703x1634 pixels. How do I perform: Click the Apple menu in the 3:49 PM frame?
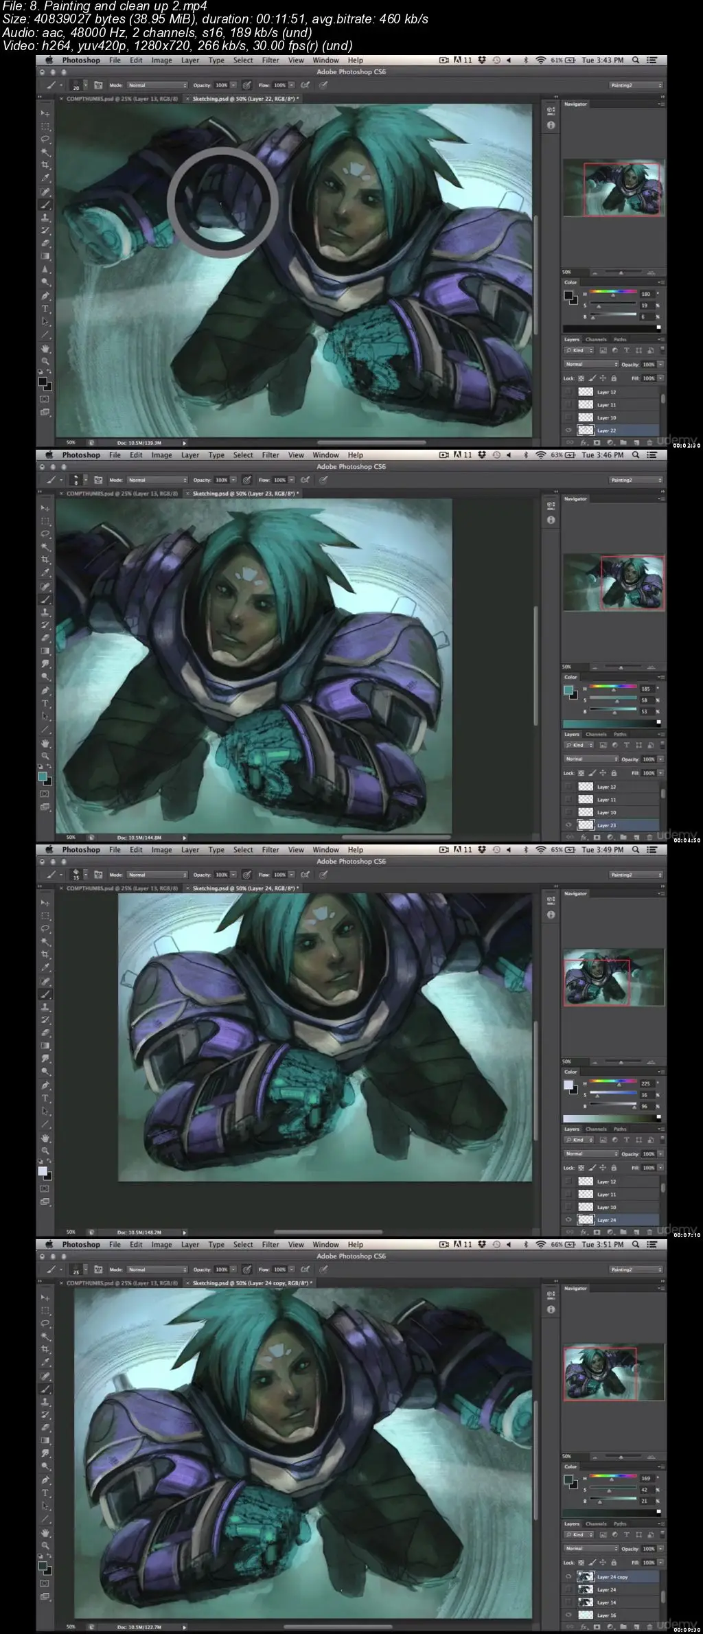pyautogui.click(x=49, y=850)
